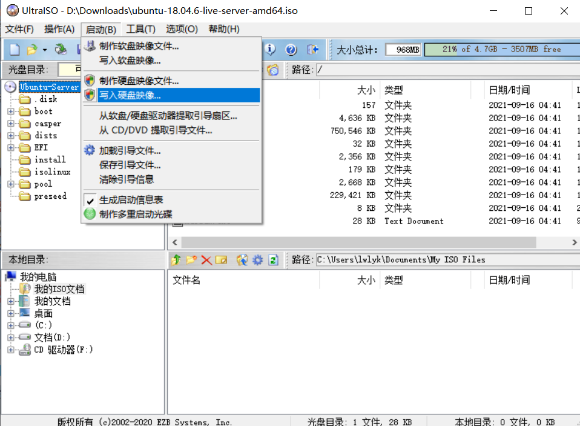The height and width of the screenshot is (426, 580).
Task: Expand the 桌面 tree node
Action: 11,313
